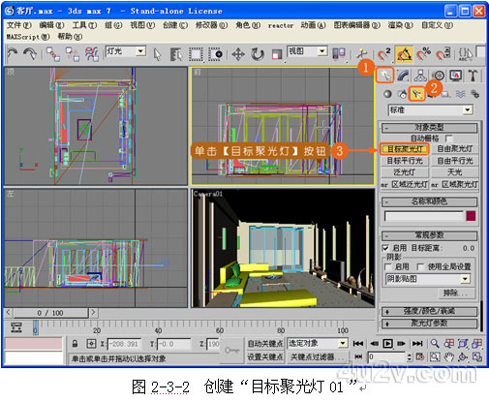The height and width of the screenshot is (402, 489).
Task: Open the Motion panel tab
Action: point(439,76)
